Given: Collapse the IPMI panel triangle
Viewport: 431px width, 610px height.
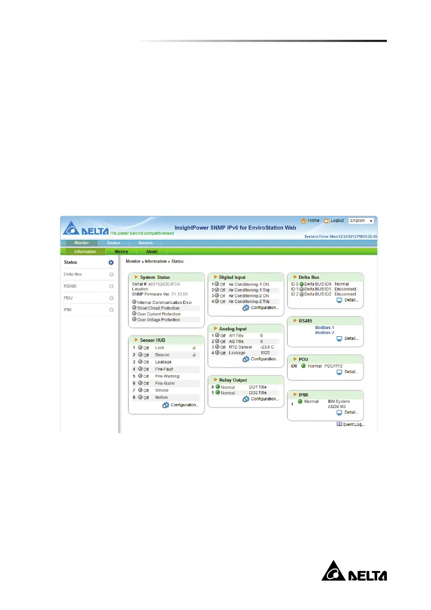Looking at the screenshot, I should click(295, 395).
